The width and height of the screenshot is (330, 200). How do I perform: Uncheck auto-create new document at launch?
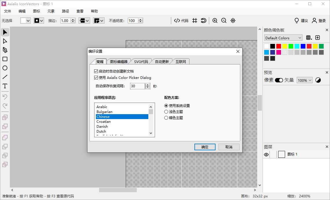pos(96,71)
